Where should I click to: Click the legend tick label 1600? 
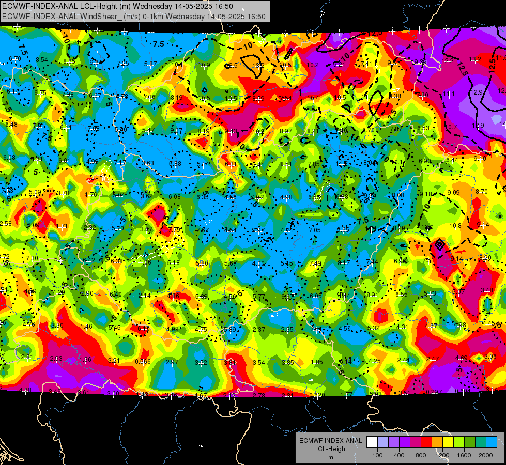(464, 455)
